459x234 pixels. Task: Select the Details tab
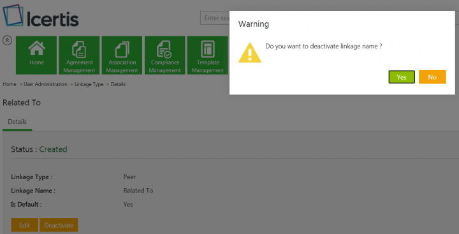[17, 122]
